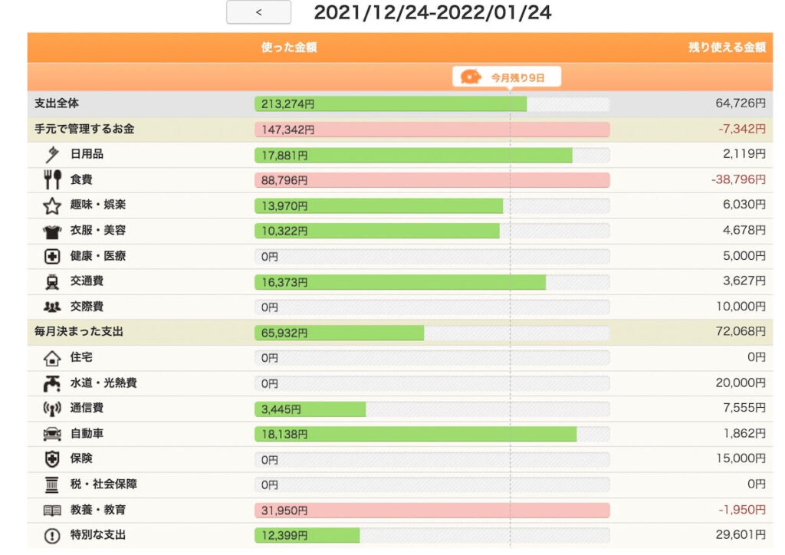Click the 29,601円 remaining amount
785x555 pixels.
[x=741, y=534]
